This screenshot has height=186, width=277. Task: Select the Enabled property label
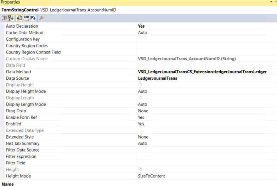pos(13,124)
